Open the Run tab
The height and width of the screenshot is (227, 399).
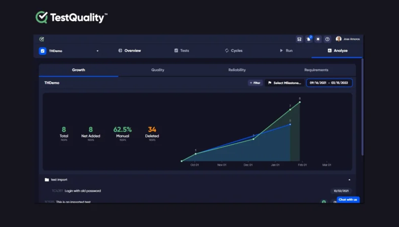(x=286, y=51)
